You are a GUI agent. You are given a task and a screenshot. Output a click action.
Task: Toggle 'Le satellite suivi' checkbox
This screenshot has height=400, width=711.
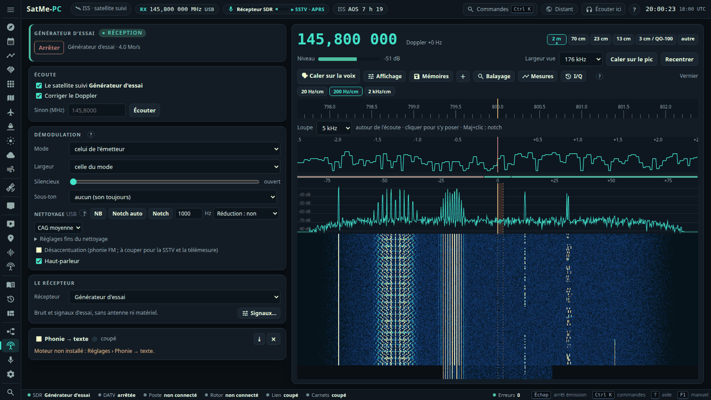point(39,86)
